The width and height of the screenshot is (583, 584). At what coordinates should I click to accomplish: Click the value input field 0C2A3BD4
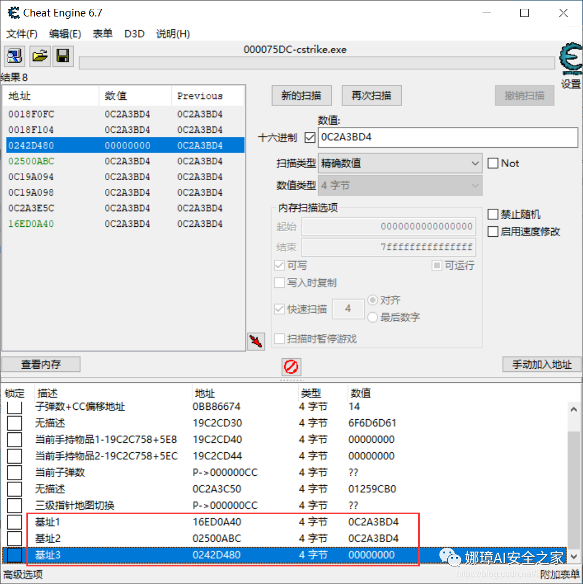point(448,137)
